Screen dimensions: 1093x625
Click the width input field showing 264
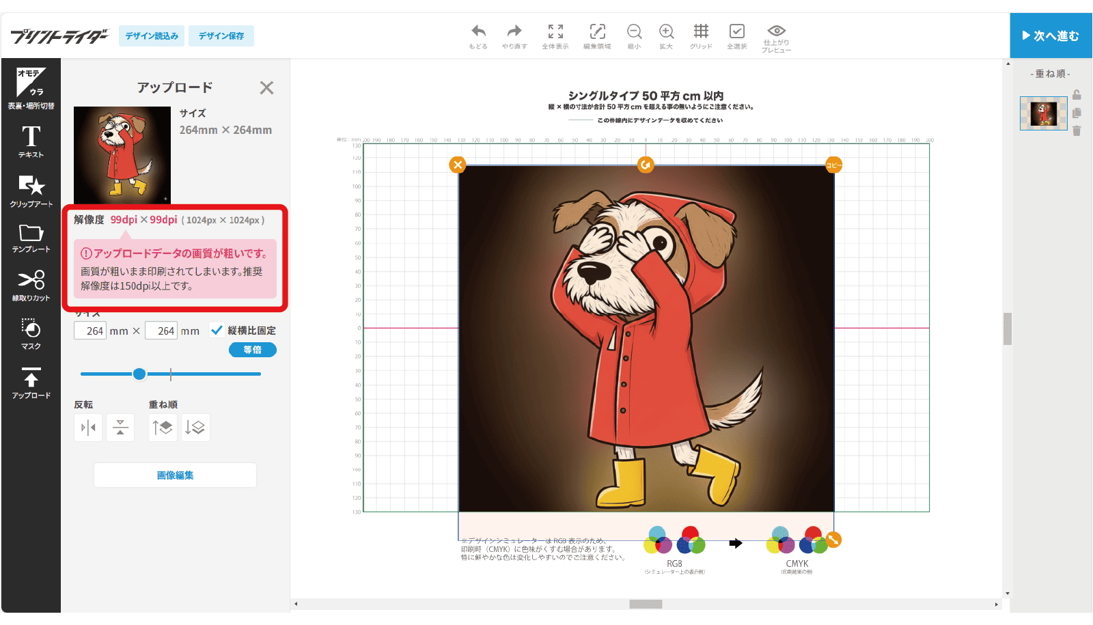click(90, 331)
